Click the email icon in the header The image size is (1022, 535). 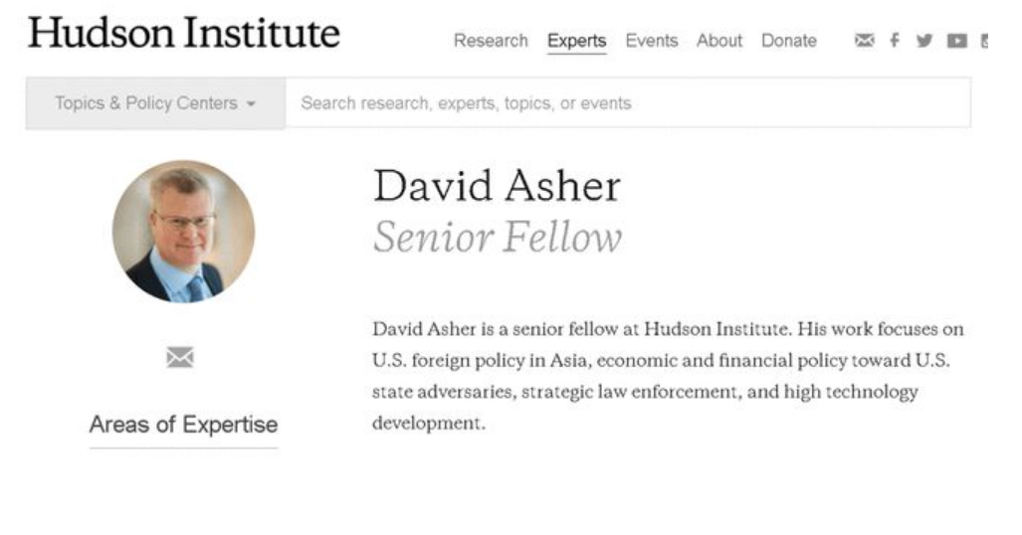(x=864, y=41)
